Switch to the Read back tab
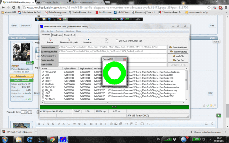Image resolution: width=229 pixels, height=143 pixels. coord(57,35)
